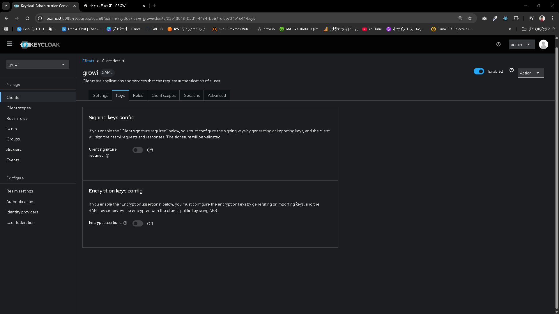
Task: Expand the Action dropdown
Action: click(530, 73)
